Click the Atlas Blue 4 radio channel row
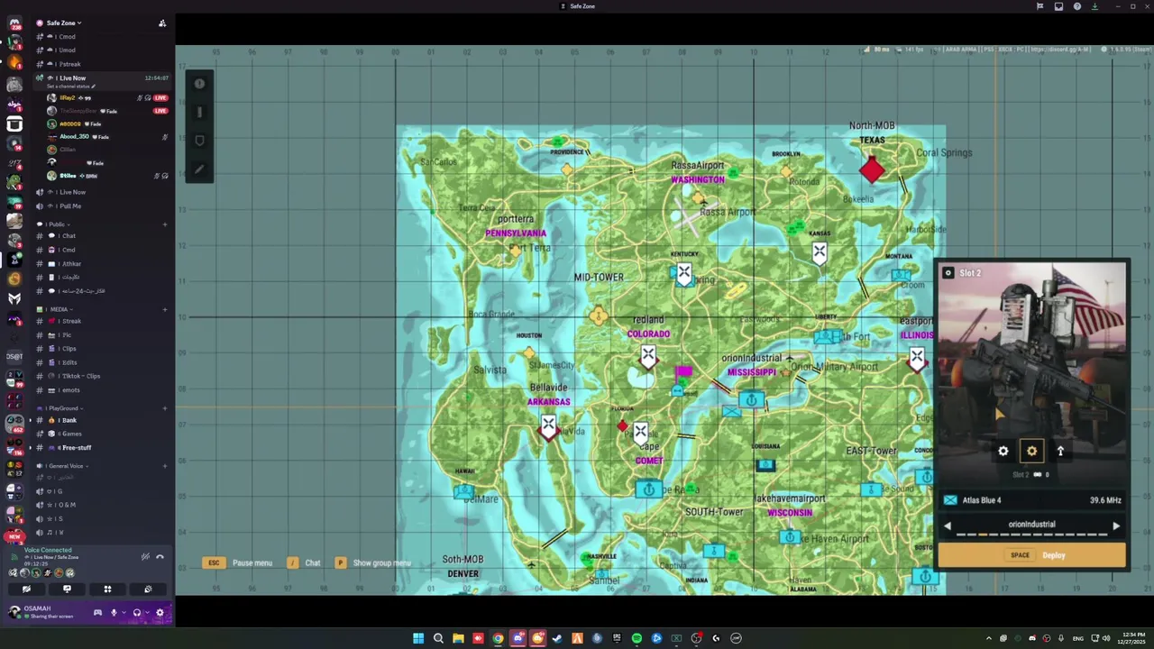This screenshot has height=649, width=1154. (1032, 500)
